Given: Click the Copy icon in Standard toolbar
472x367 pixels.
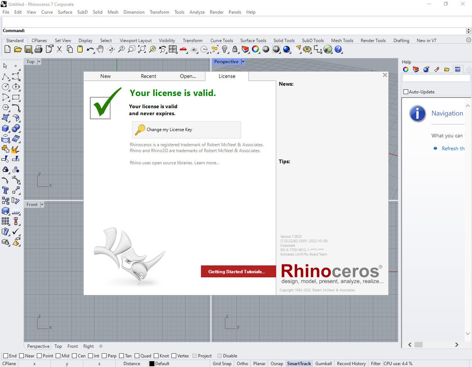Looking at the screenshot, I should (70, 49).
